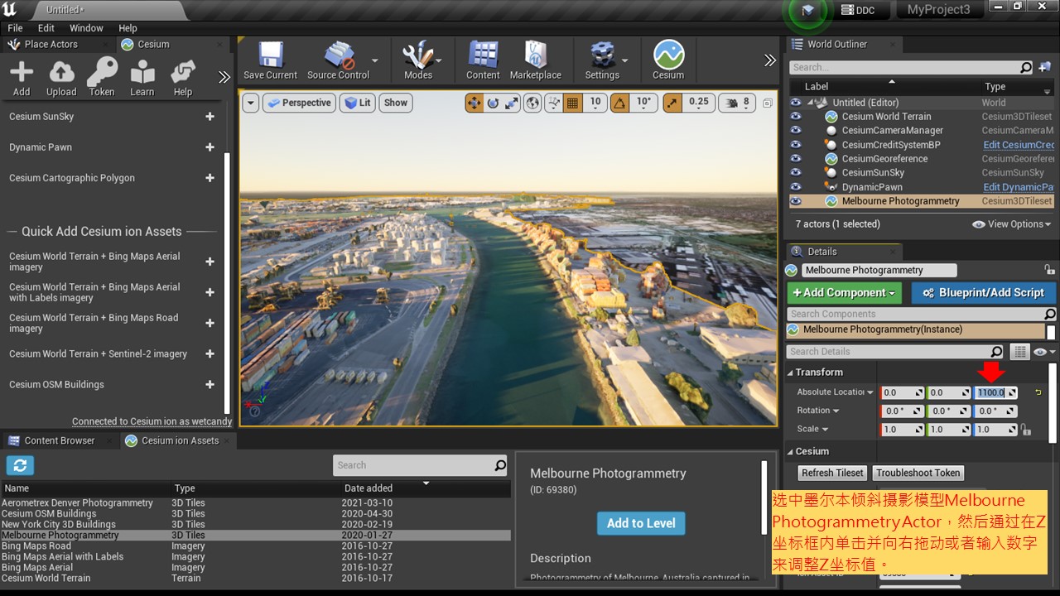Collapse the Transform section
The image size is (1060, 596).
[x=790, y=372]
